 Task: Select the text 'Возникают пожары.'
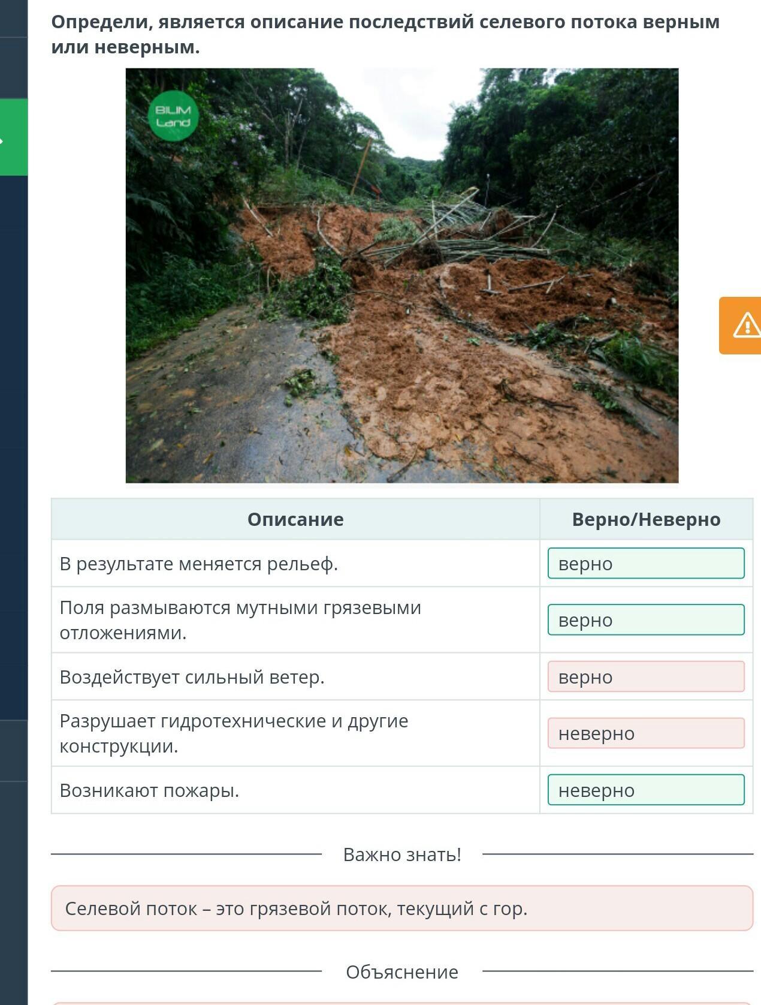(150, 790)
